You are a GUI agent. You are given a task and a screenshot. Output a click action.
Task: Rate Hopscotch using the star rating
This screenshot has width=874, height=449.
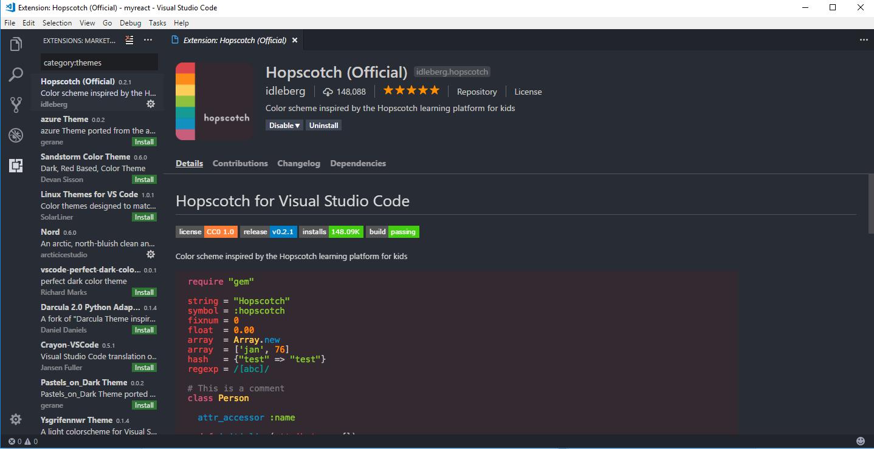pyautogui.click(x=411, y=90)
